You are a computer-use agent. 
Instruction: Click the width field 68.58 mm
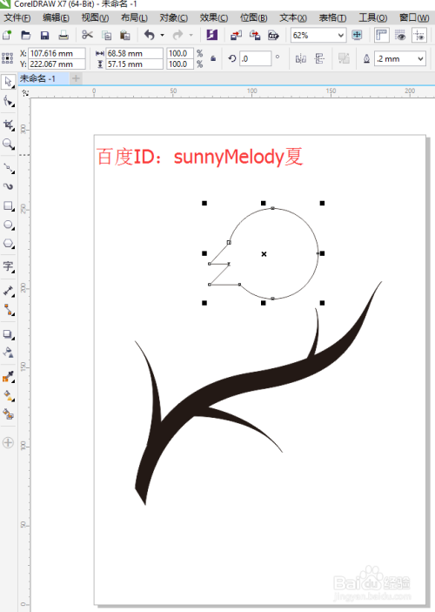(x=134, y=53)
